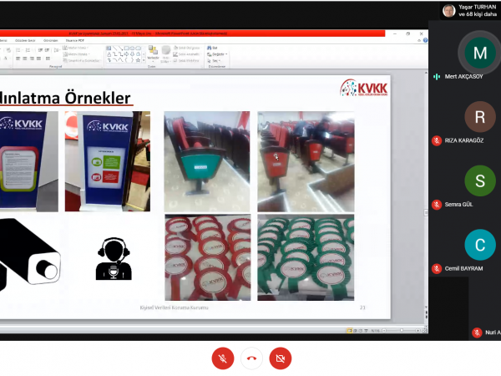
Task: Select RIZA KARAGÖZ's R avatar tile
Action: tap(480, 117)
